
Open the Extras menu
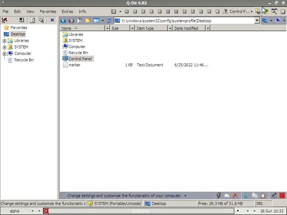[67, 11]
